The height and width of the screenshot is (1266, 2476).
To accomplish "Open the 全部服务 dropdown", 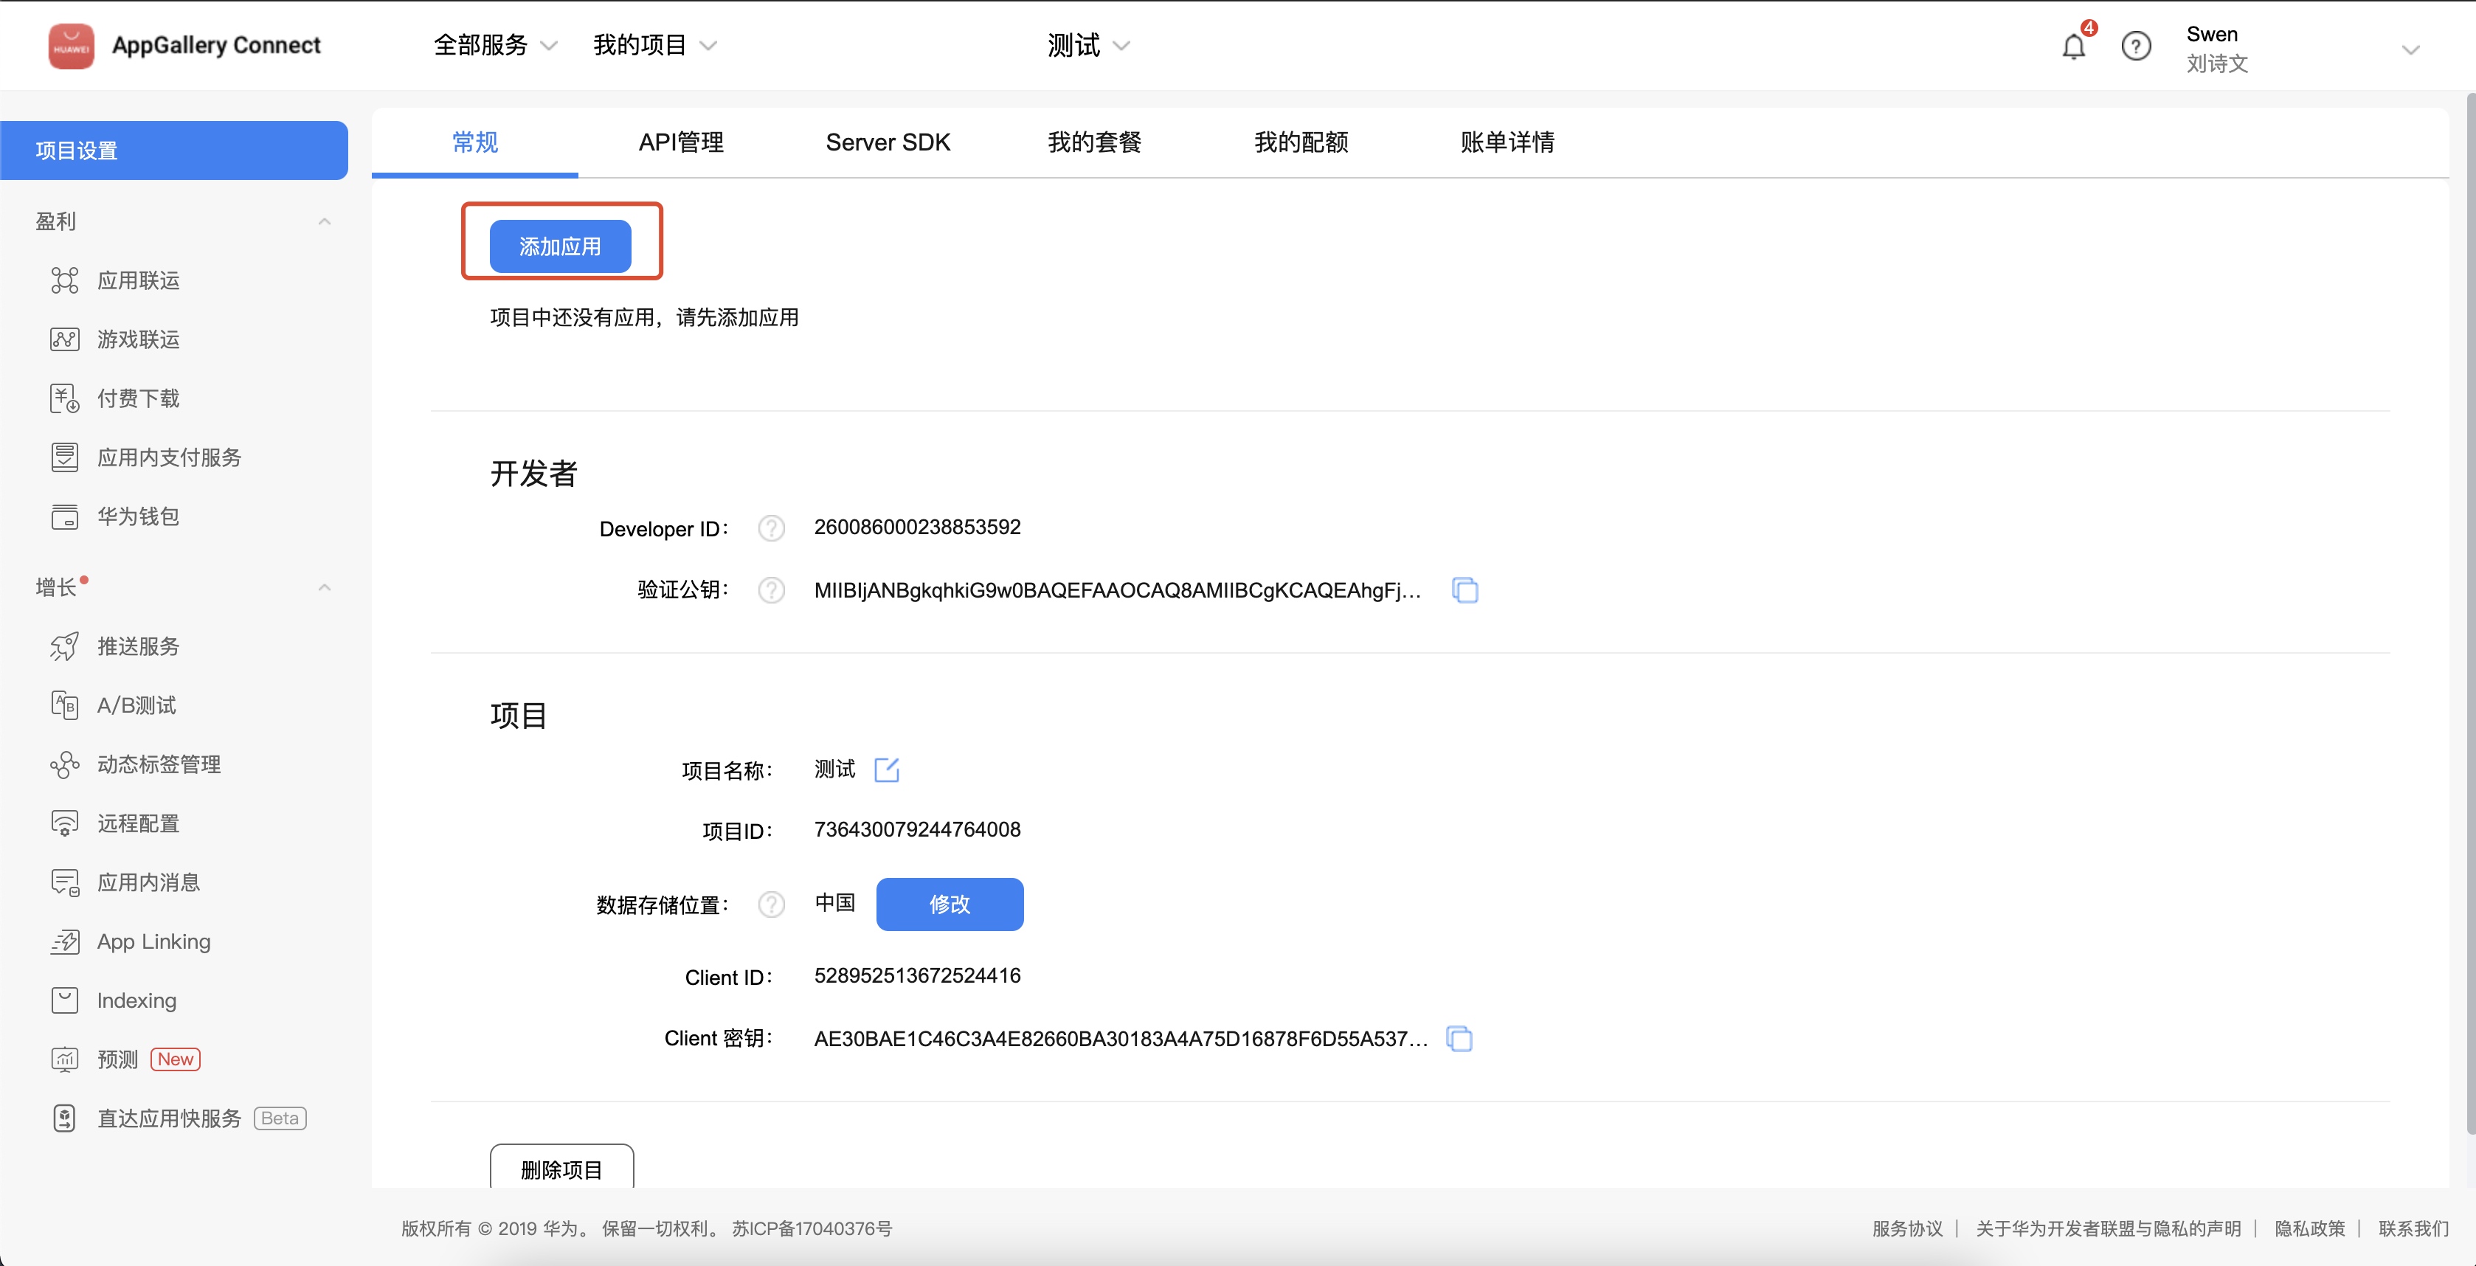I will 495,45.
